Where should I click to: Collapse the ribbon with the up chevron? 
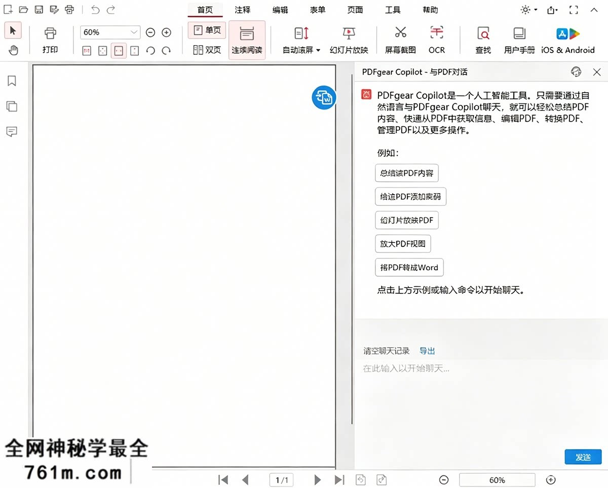point(594,10)
